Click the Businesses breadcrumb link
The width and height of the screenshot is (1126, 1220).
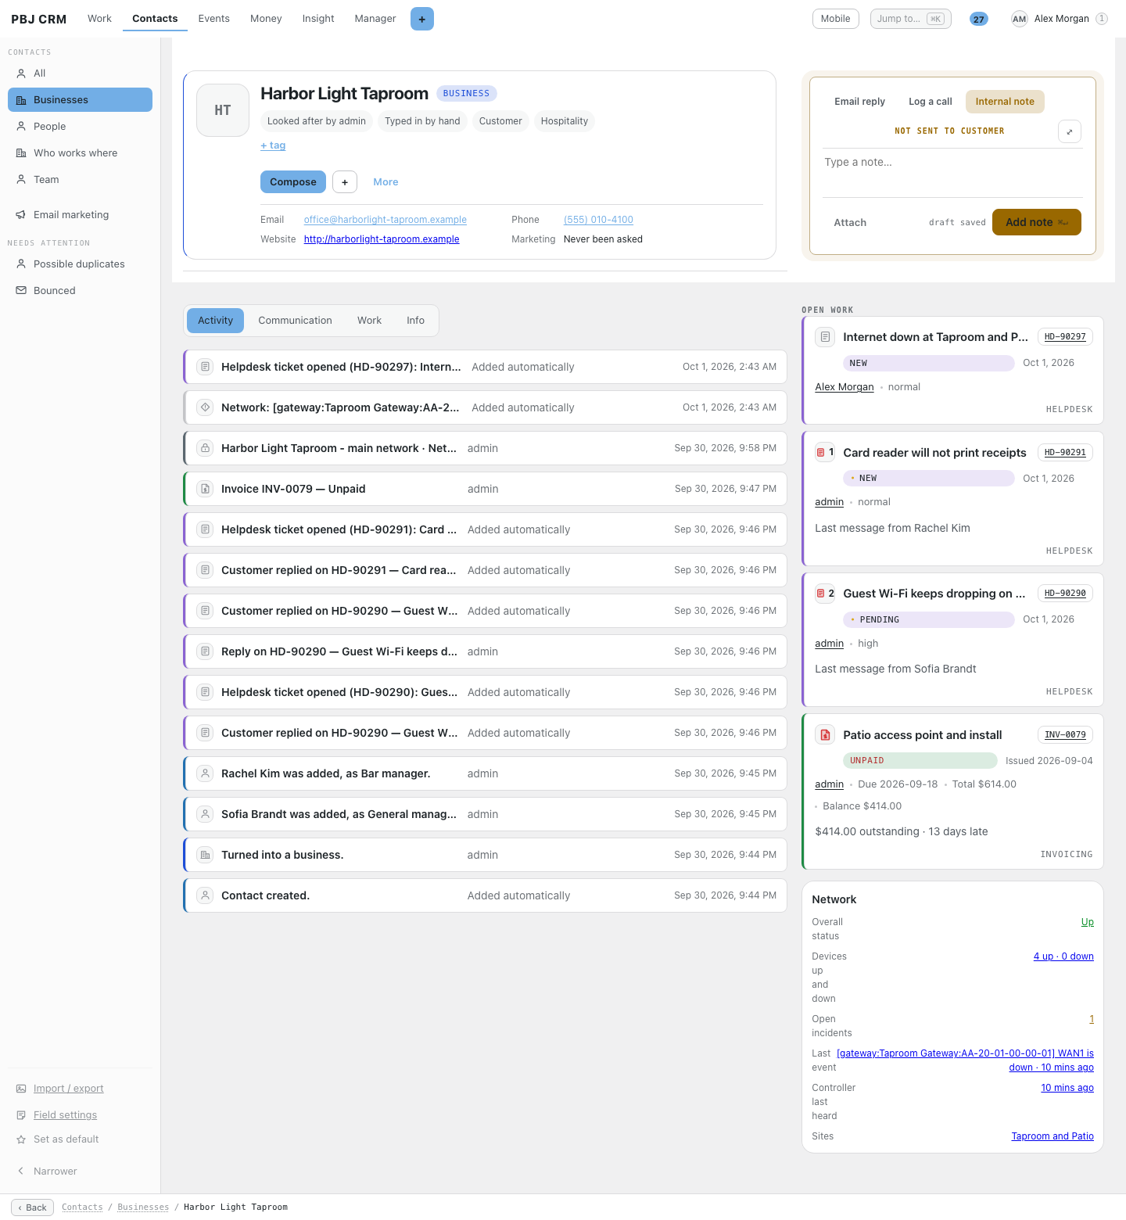click(143, 1207)
